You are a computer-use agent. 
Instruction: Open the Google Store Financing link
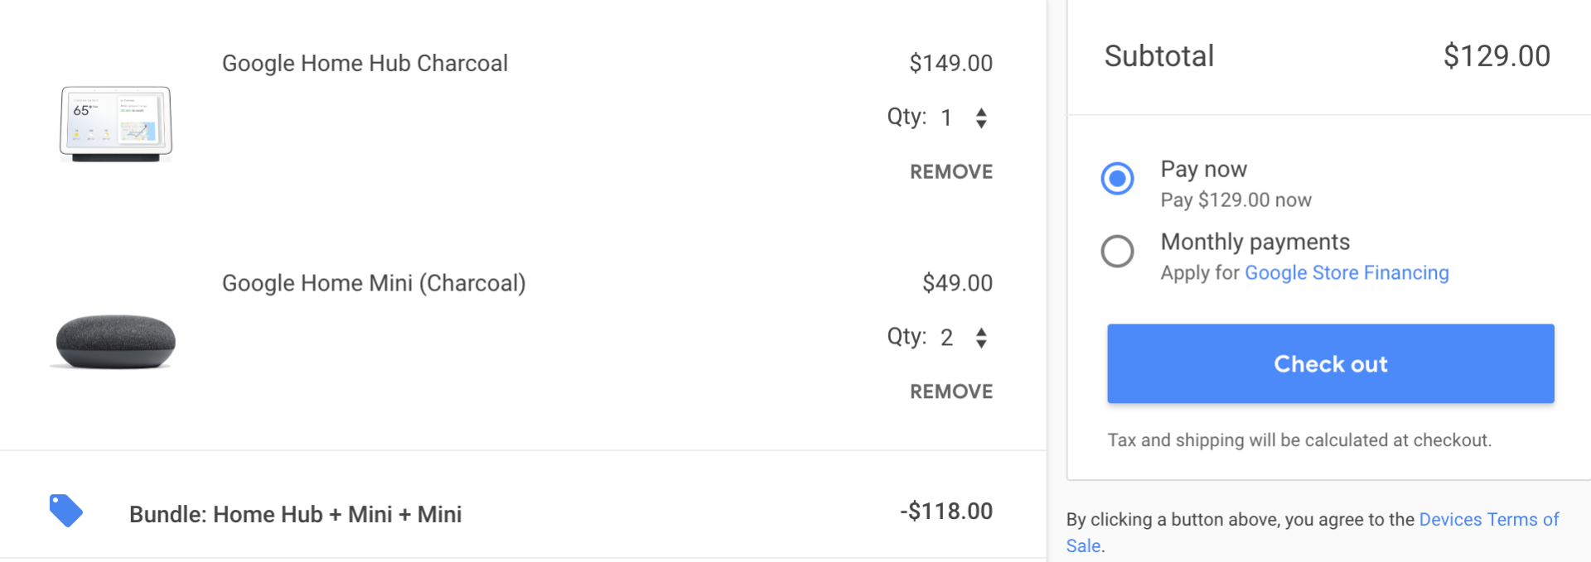point(1347,273)
